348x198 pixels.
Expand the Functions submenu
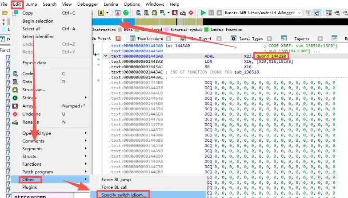(86, 164)
